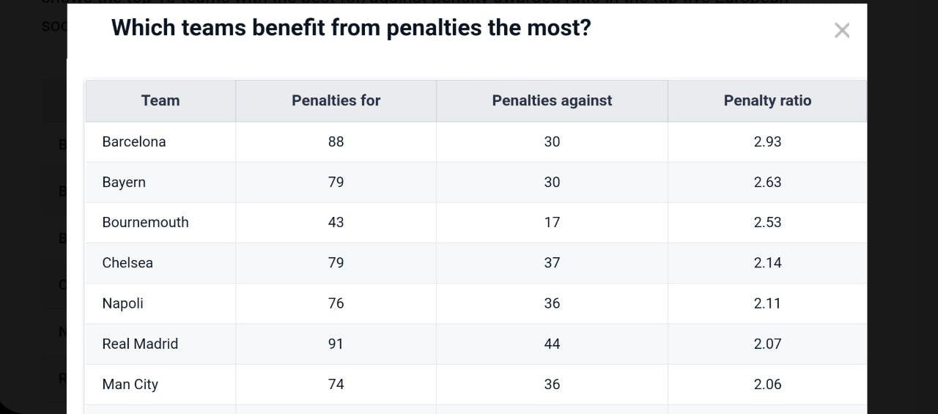Click Napoli's 2.11 penalty ratio
The width and height of the screenshot is (938, 414).
pos(767,303)
